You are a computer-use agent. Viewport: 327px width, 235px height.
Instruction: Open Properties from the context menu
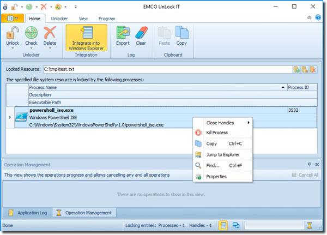tap(223, 177)
